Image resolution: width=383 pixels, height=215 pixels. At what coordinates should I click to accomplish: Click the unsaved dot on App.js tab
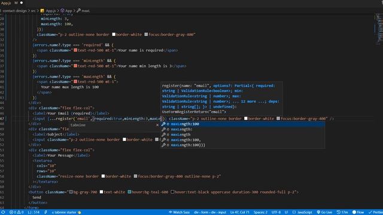tap(22, 3)
